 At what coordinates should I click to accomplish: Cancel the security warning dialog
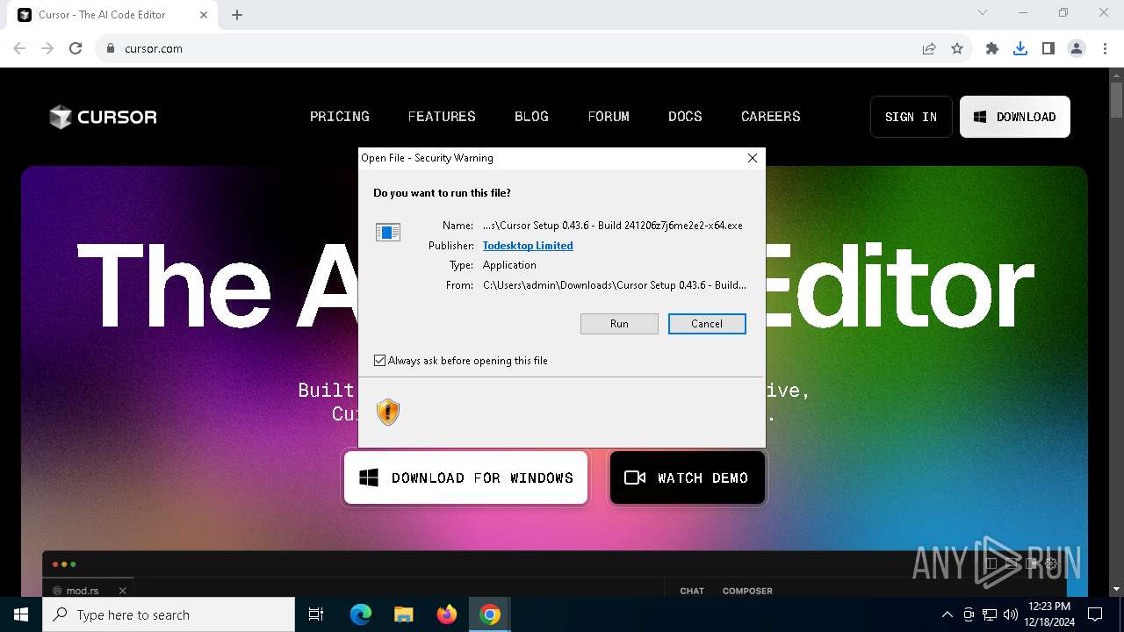707,324
